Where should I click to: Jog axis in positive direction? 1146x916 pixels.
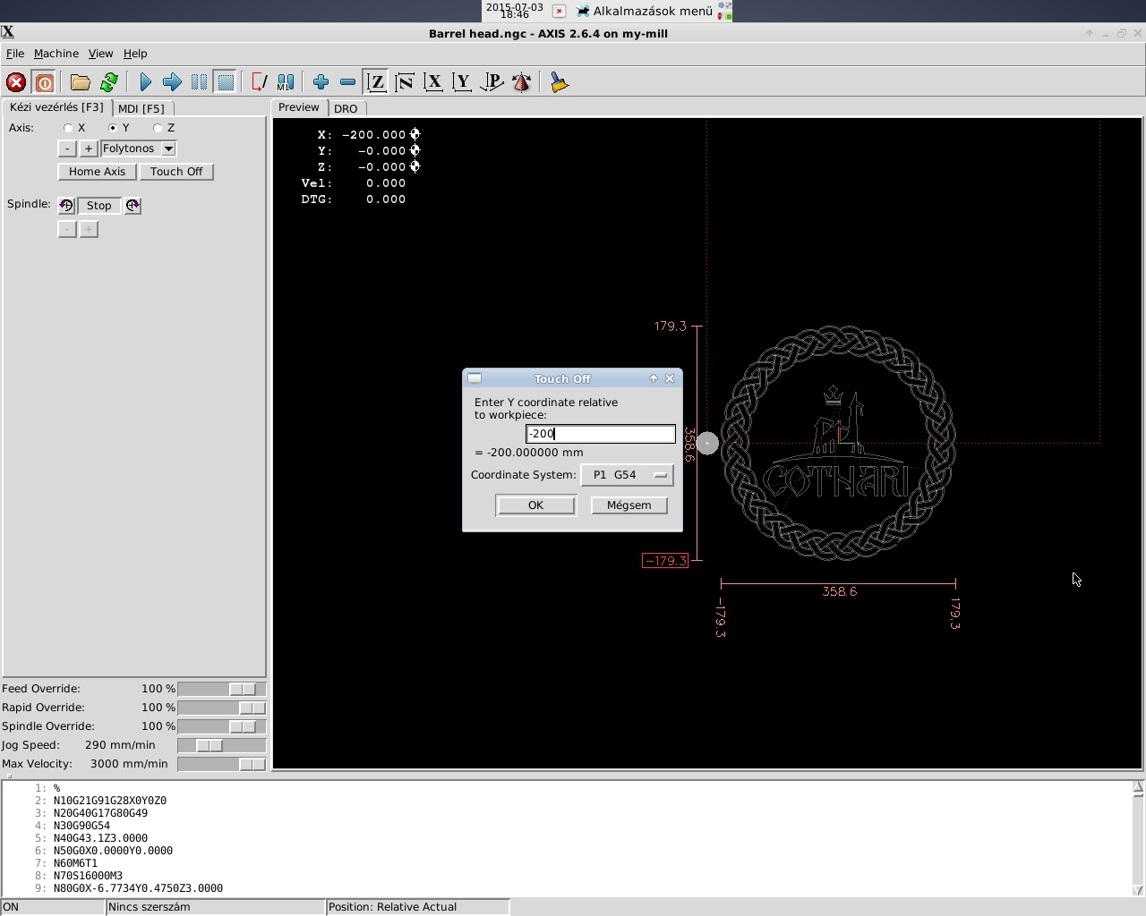pos(88,148)
